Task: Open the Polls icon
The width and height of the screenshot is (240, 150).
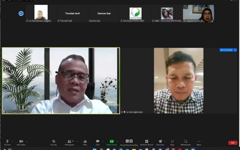Action: [x=85, y=141]
